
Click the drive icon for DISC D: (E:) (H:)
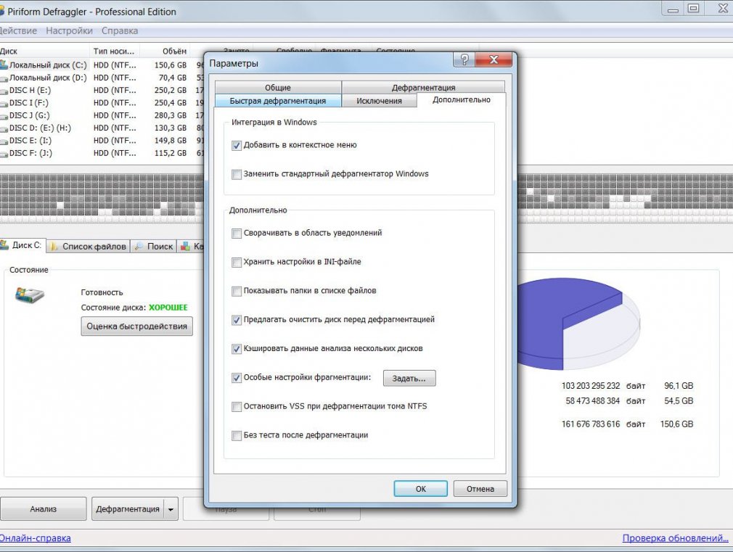tap(4, 129)
